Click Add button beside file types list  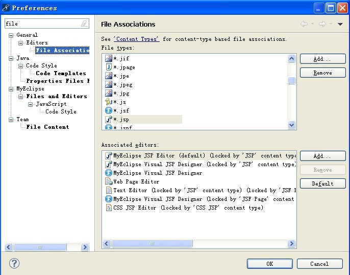[322, 59]
